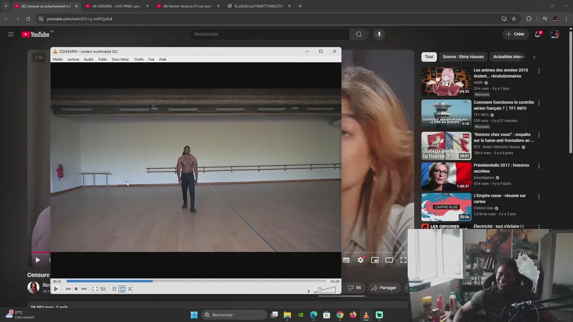Show the VLC playlist
The image size is (573, 322).
point(114,289)
